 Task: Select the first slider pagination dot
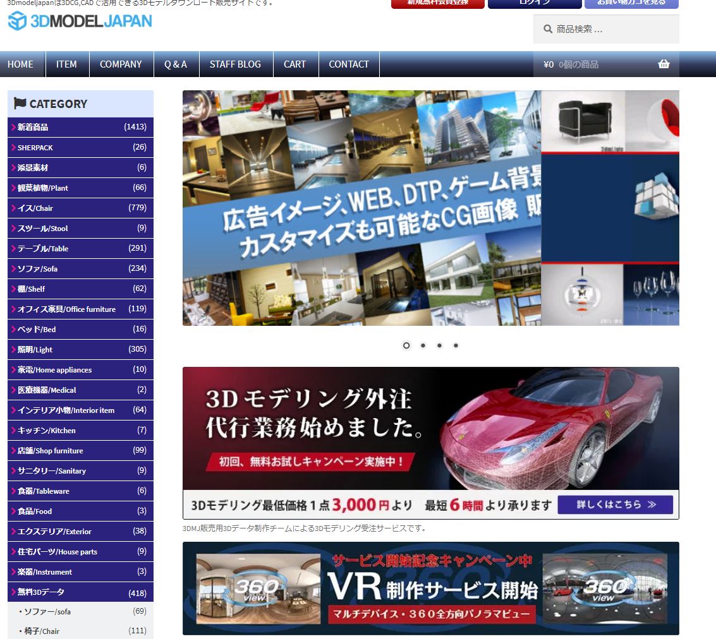click(406, 345)
